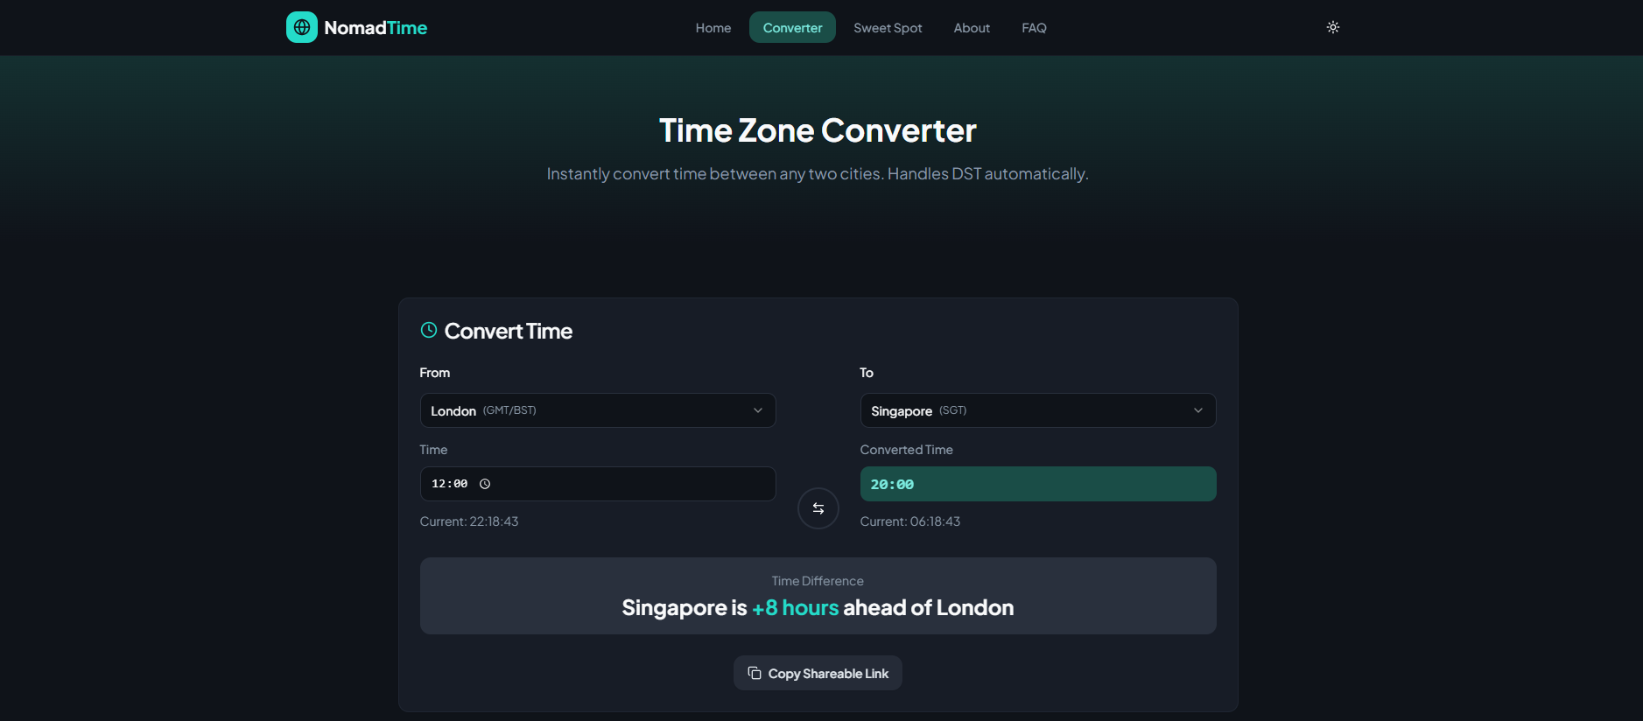Click the 'Converted Time' label
The height and width of the screenshot is (721, 1643).
point(907,450)
